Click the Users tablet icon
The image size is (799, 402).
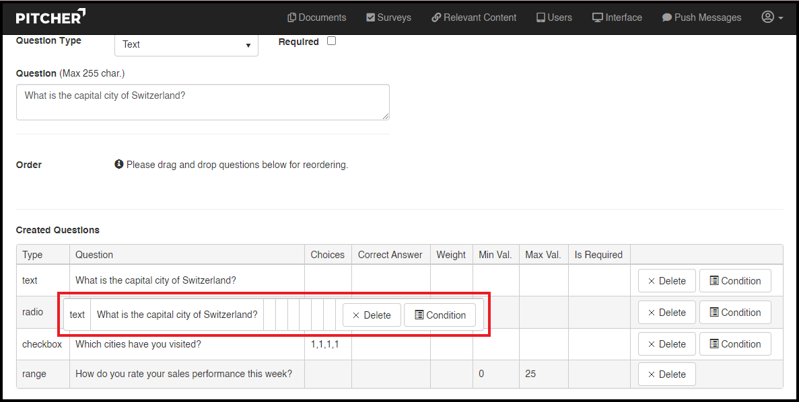541,17
